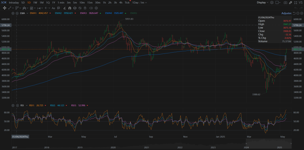Toggle the pencil drawing toolbar

[x=290, y=3]
